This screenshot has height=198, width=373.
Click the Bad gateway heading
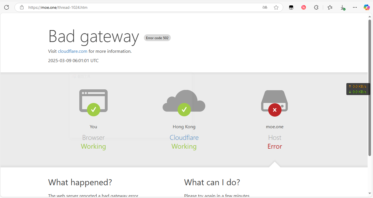94,36
